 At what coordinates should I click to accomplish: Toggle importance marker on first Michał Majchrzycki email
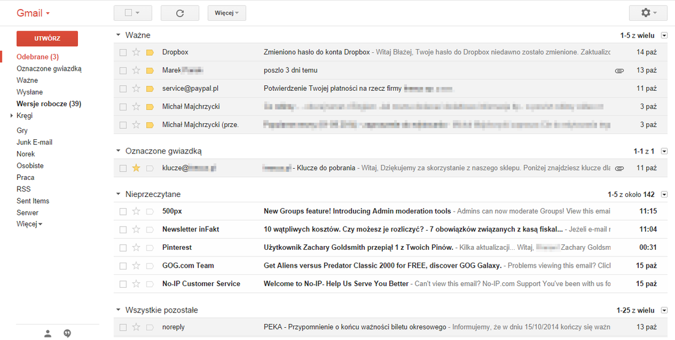coord(150,106)
